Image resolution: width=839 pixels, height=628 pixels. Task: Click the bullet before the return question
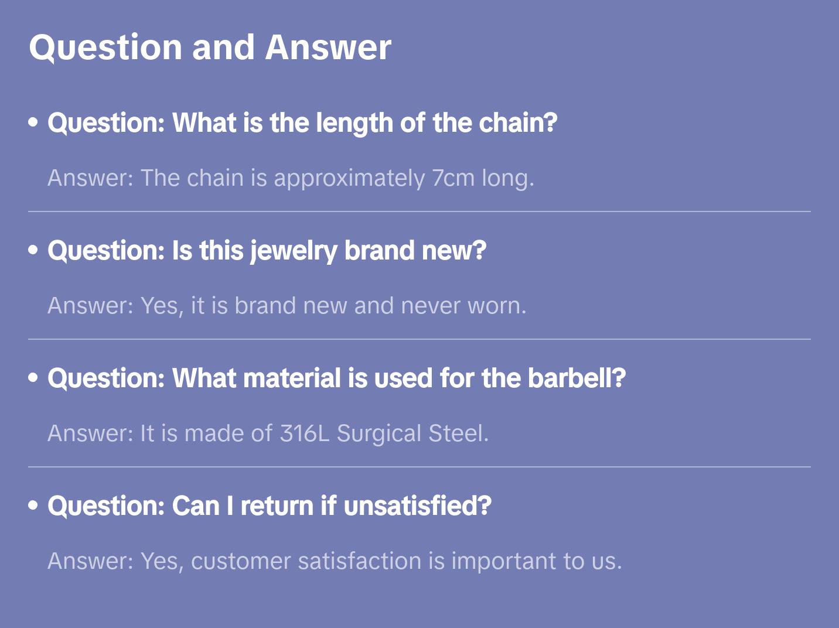33,506
